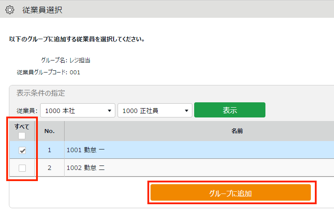
Task: Click the 従業員グループコード: 001 text
Action: [x=49, y=73]
